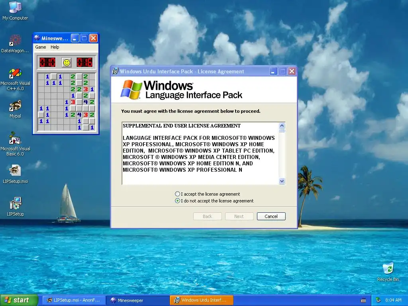
Task: Click the Next button
Action: [239, 216]
